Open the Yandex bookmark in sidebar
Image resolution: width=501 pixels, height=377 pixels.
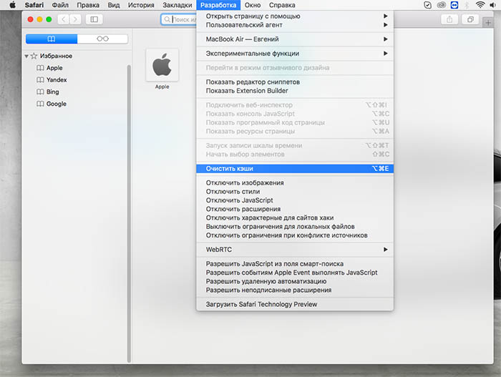click(57, 80)
